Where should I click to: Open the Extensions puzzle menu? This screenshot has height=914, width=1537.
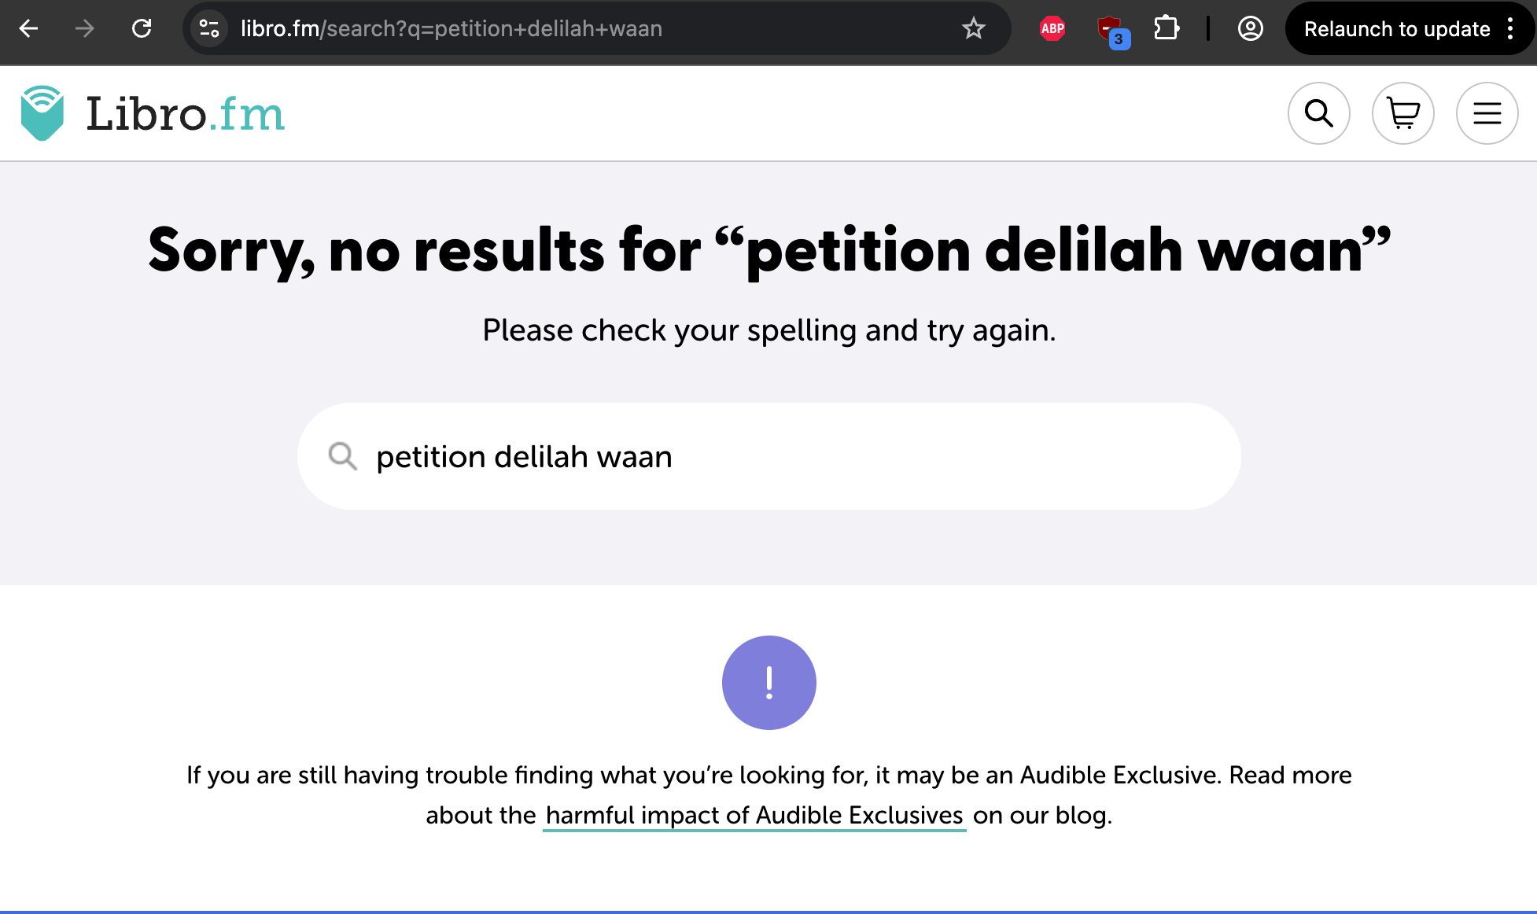tap(1166, 29)
